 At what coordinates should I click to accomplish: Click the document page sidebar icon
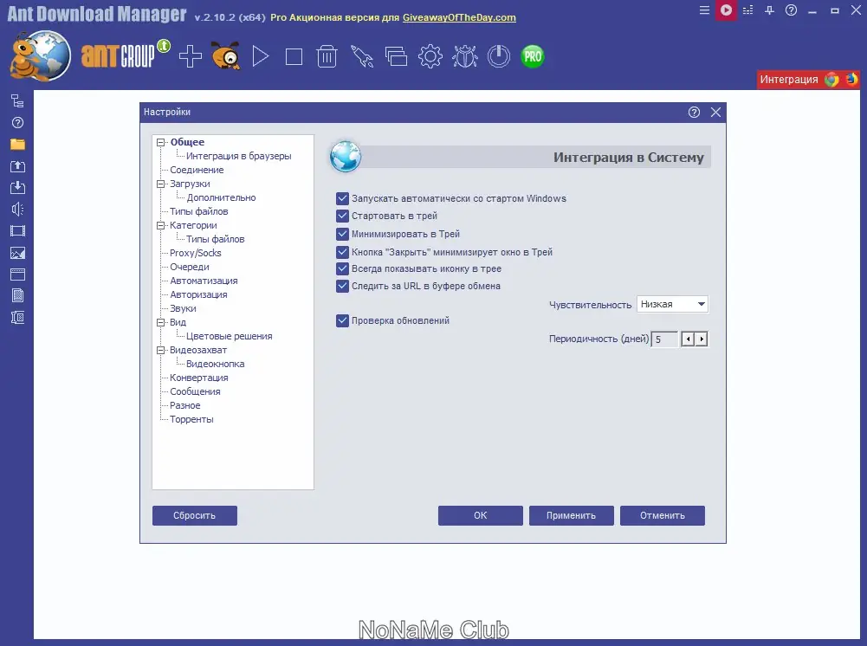tap(17, 295)
